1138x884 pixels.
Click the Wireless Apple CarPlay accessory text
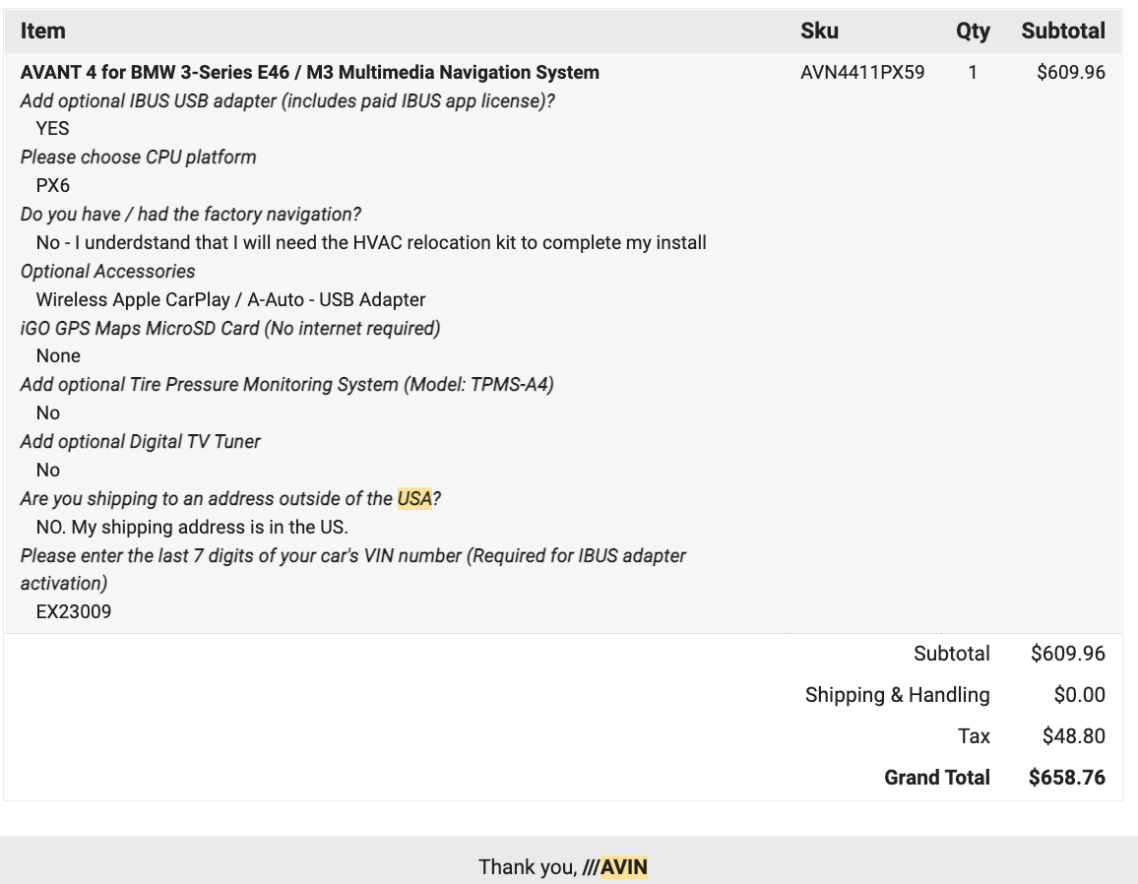pos(230,299)
